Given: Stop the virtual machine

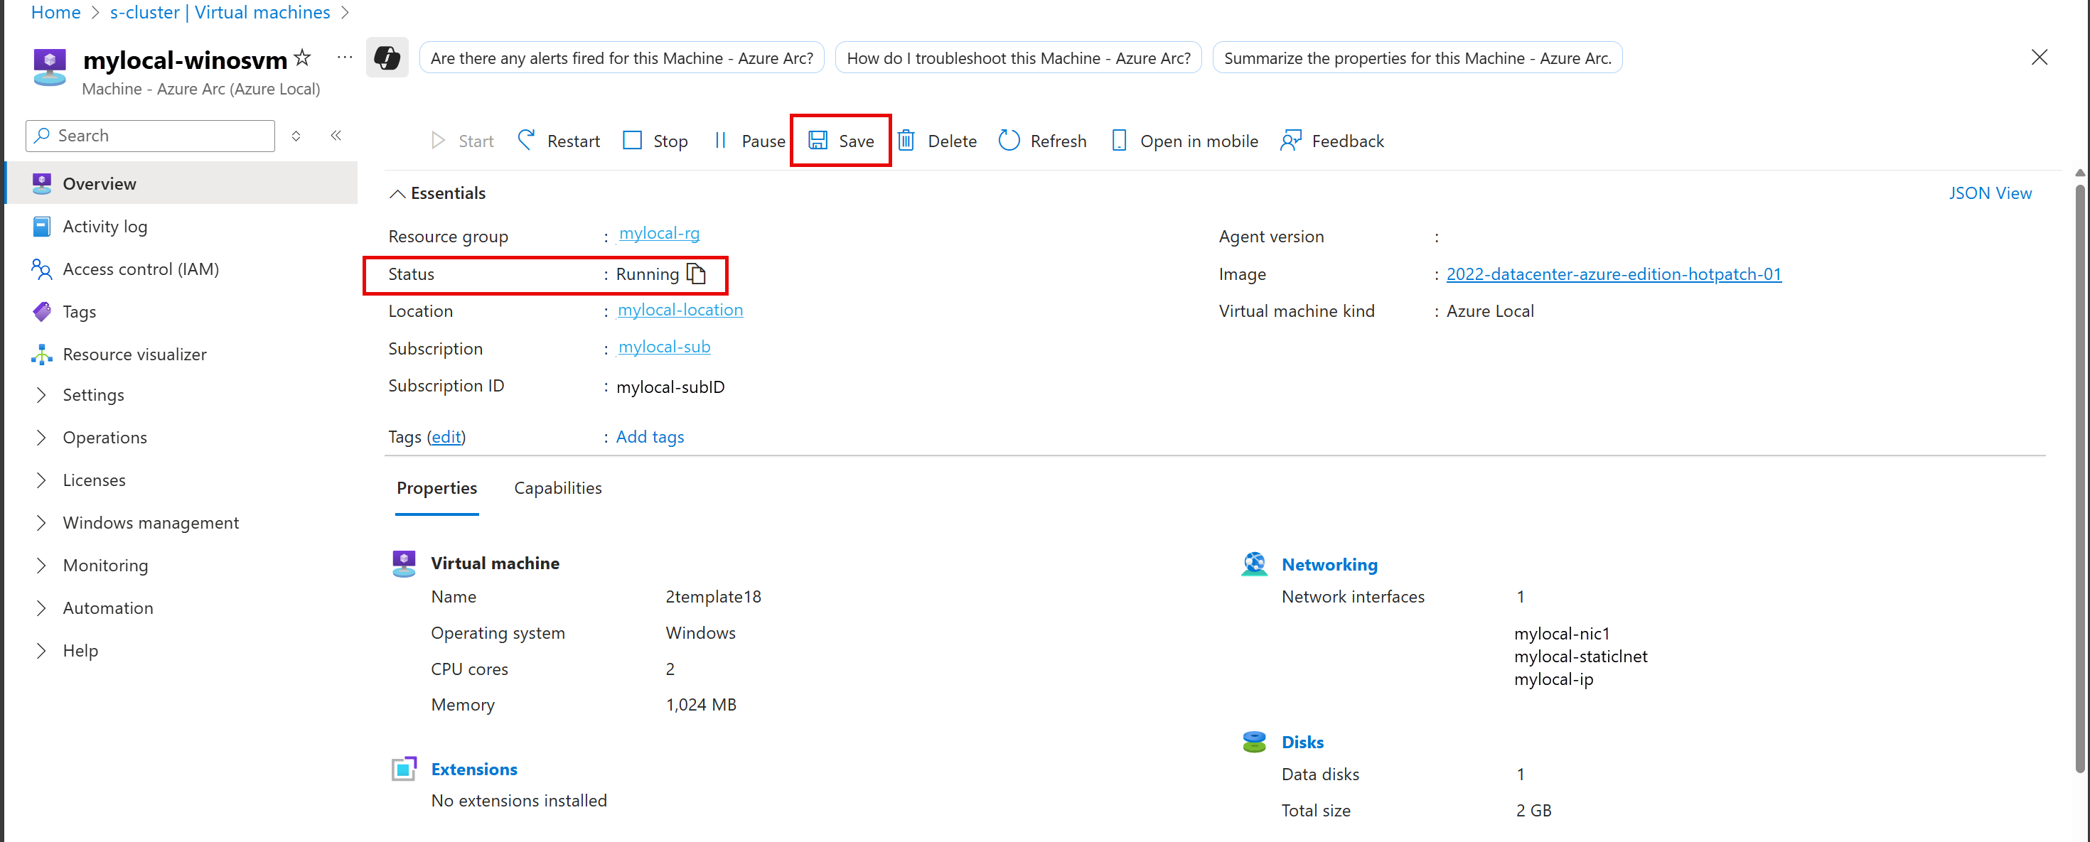Looking at the screenshot, I should 655,141.
